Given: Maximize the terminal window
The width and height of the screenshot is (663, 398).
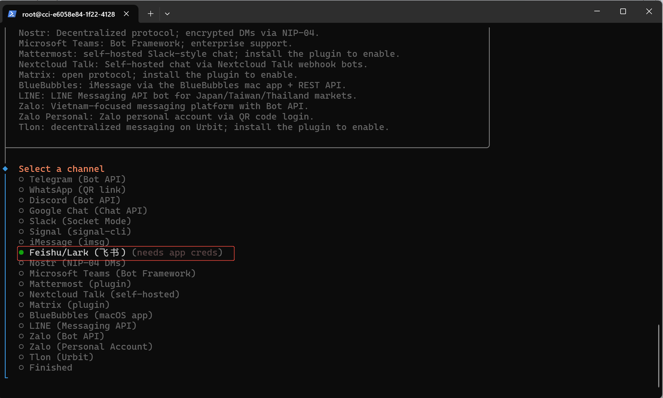Looking at the screenshot, I should (623, 11).
